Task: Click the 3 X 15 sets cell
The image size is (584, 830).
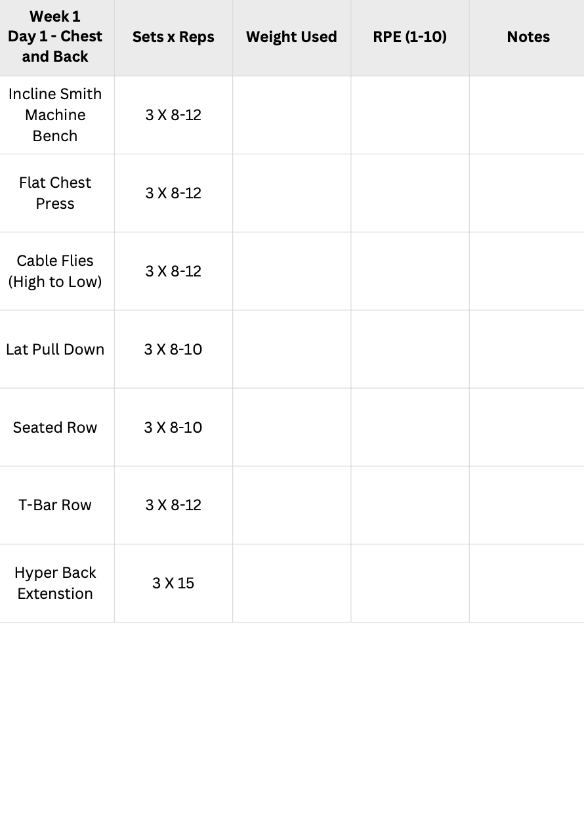Action: click(173, 583)
